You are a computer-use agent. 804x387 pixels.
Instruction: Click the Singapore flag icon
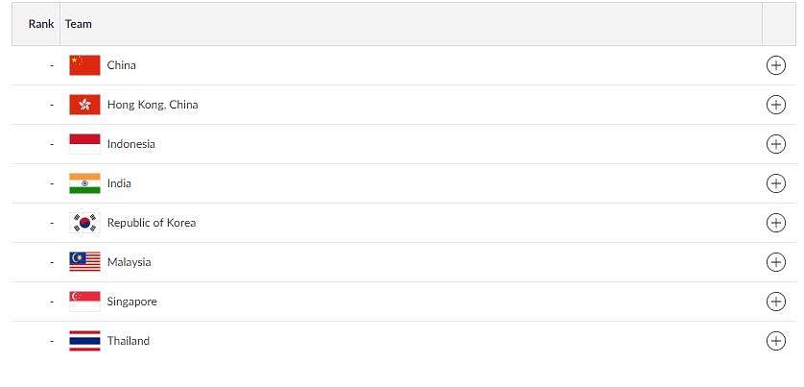pos(85,302)
